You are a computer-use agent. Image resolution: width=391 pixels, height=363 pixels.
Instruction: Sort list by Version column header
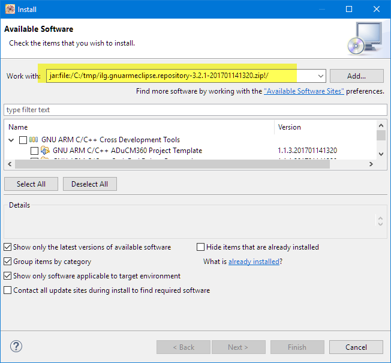(290, 127)
